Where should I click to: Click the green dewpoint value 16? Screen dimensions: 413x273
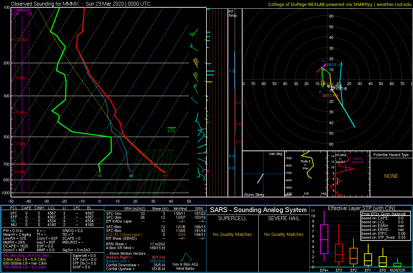[99, 176]
